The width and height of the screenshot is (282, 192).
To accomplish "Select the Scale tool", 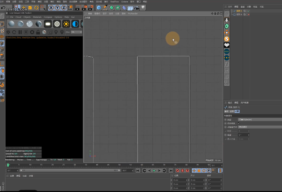I will coord(30,8).
